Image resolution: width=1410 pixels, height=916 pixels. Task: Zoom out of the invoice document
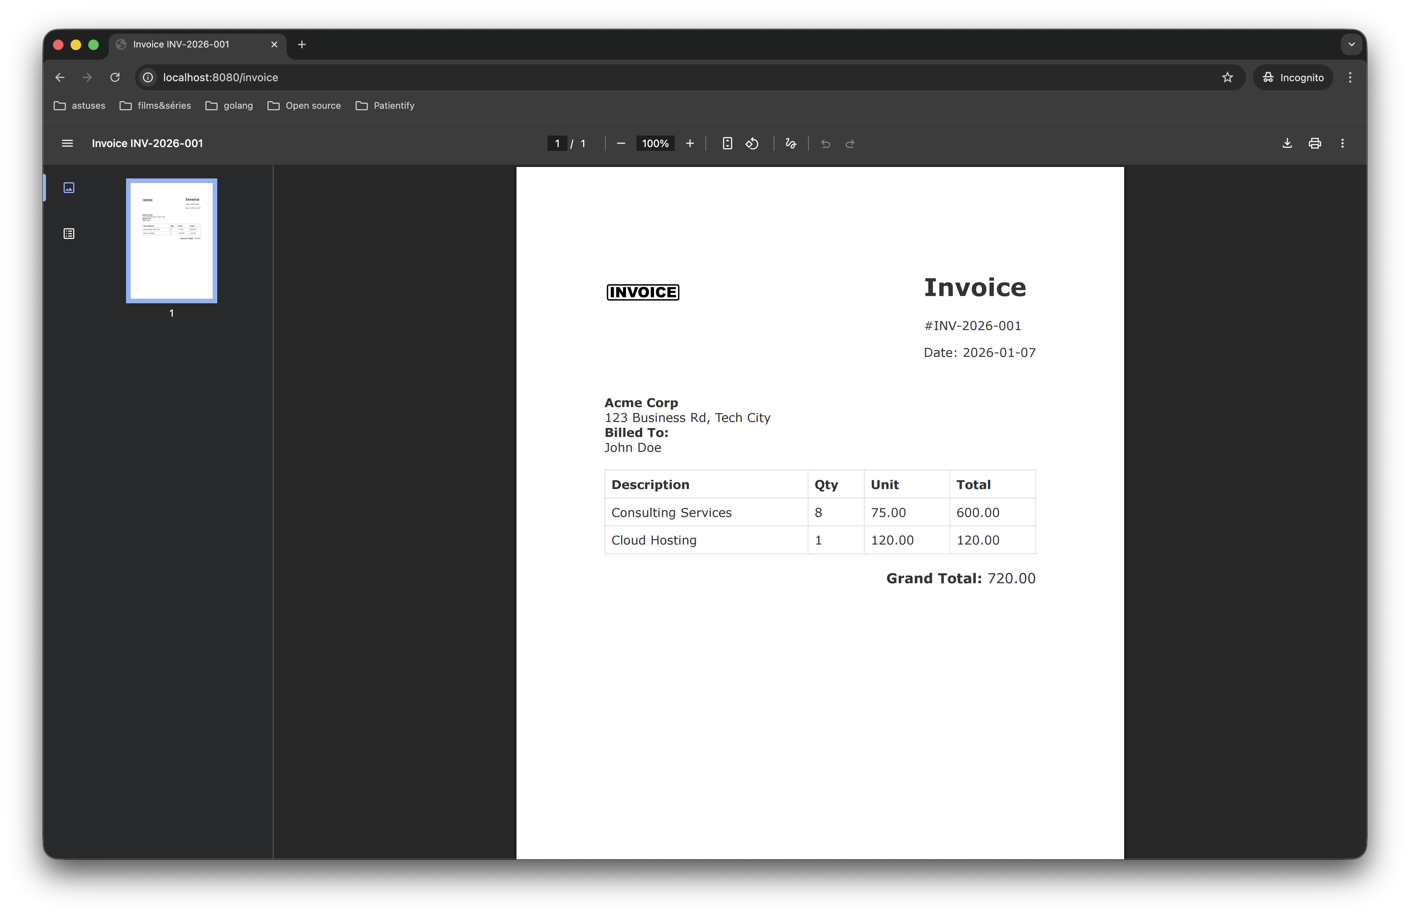point(620,143)
